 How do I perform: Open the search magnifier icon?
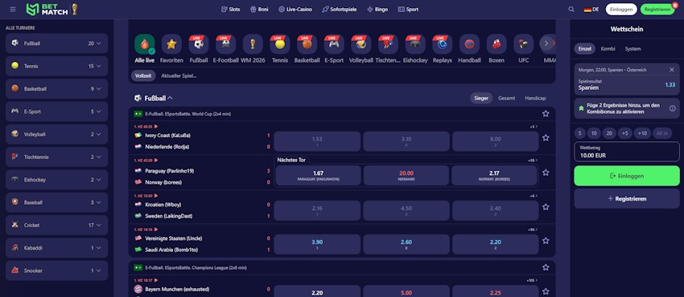(571, 9)
